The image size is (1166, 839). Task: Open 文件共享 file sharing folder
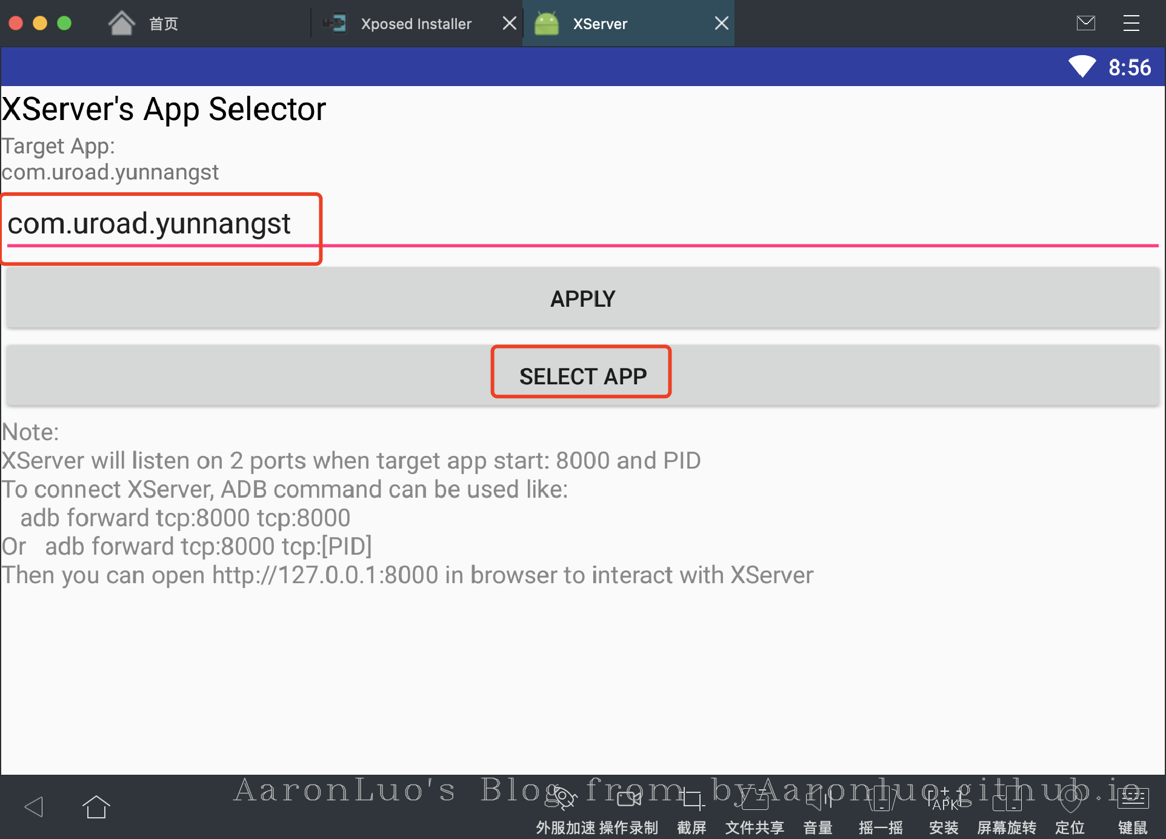[755, 800]
